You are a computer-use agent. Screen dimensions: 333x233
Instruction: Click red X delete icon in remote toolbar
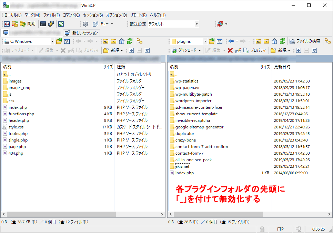click(230, 50)
